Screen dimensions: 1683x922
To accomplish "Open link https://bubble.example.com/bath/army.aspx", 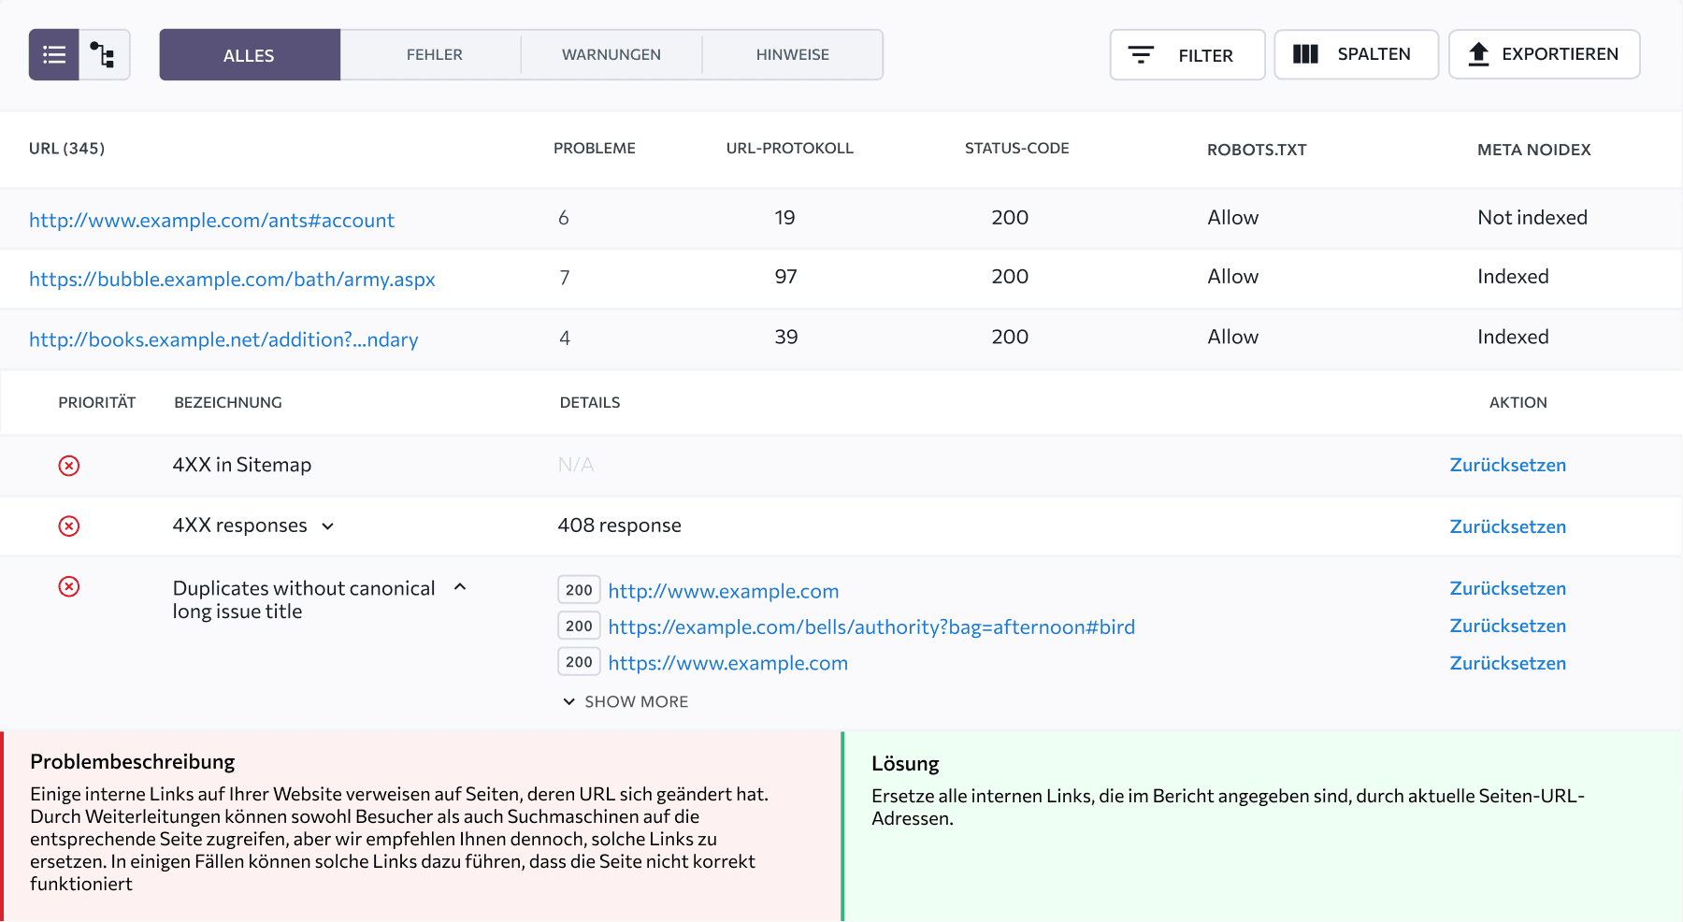I will [232, 279].
